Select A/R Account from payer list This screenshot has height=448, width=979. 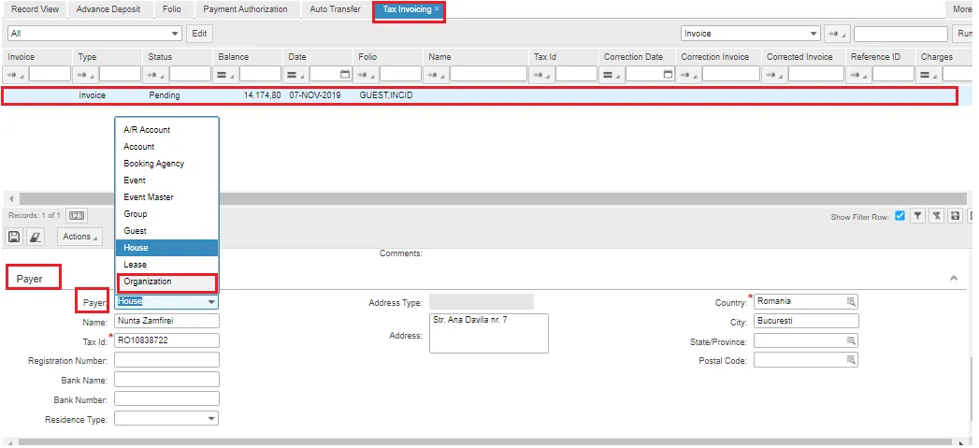coord(166,129)
